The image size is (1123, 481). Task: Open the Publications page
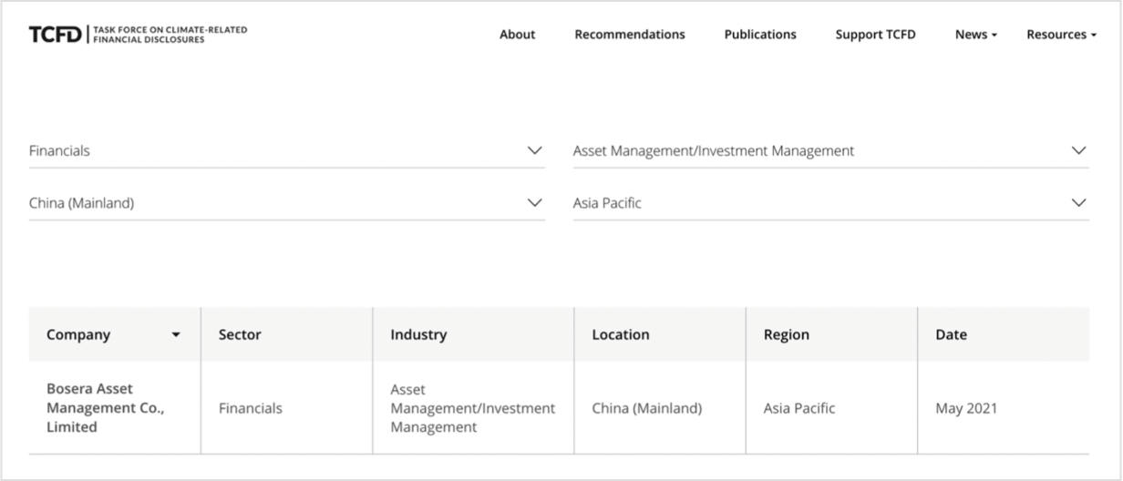(760, 35)
